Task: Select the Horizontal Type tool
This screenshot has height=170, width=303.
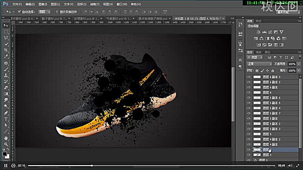Action: (x=6, y=119)
